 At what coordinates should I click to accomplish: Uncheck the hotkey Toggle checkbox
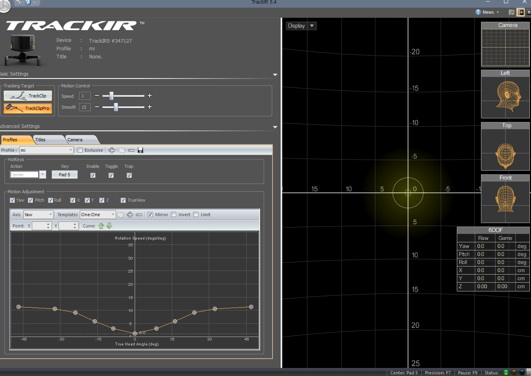pyautogui.click(x=111, y=175)
